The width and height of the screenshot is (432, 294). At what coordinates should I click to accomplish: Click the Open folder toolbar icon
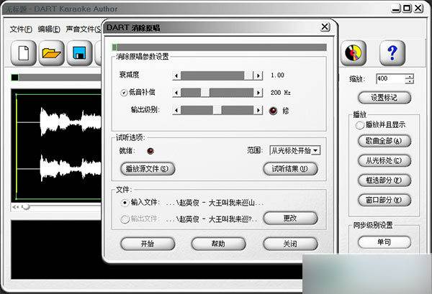[51, 52]
